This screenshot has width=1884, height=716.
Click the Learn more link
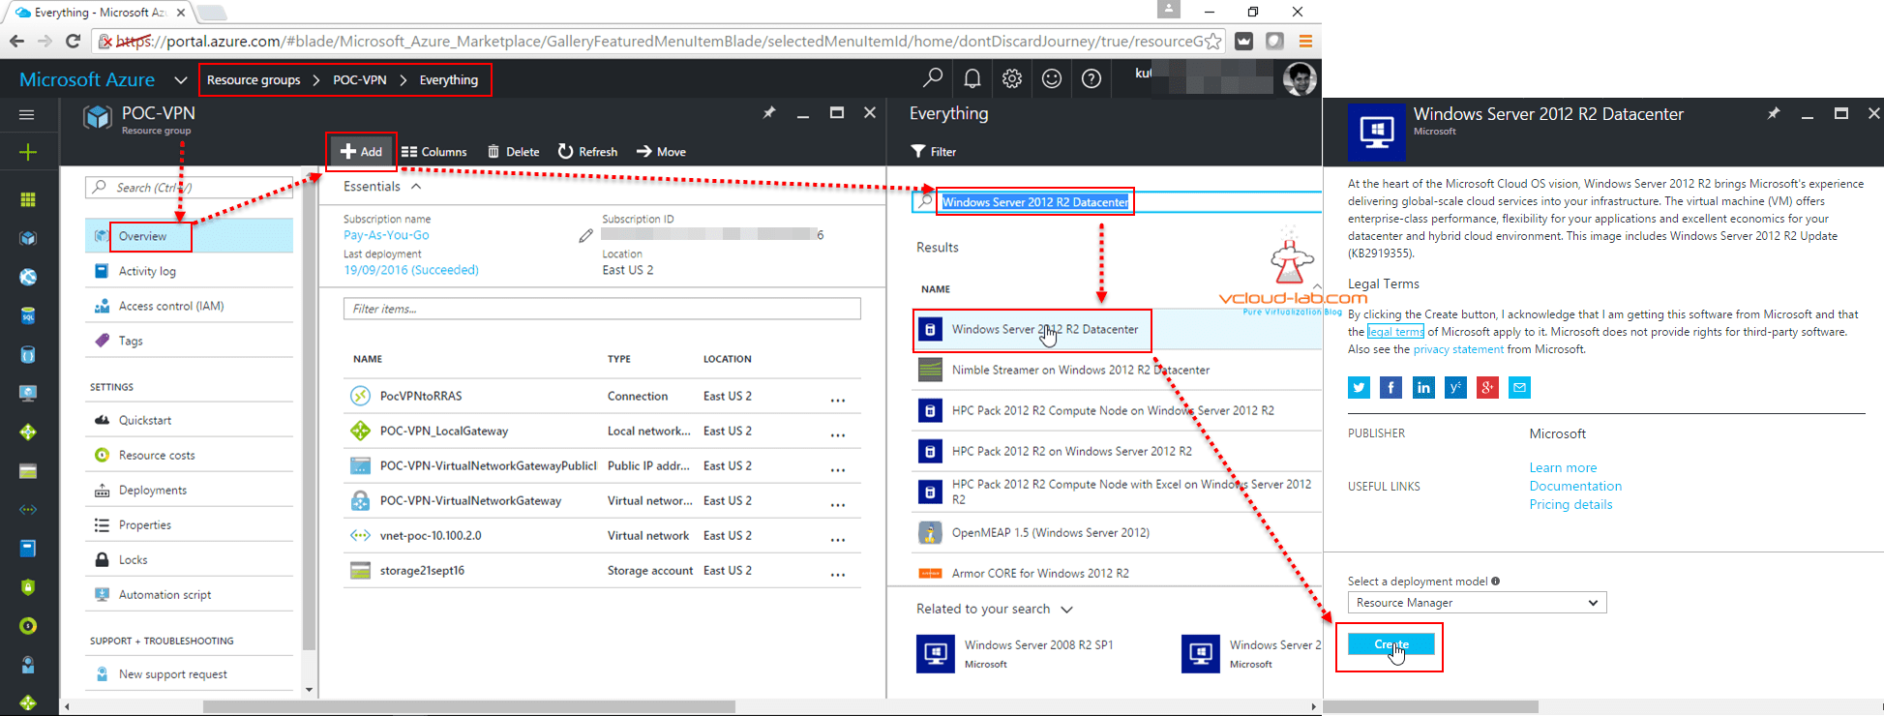click(x=1563, y=467)
